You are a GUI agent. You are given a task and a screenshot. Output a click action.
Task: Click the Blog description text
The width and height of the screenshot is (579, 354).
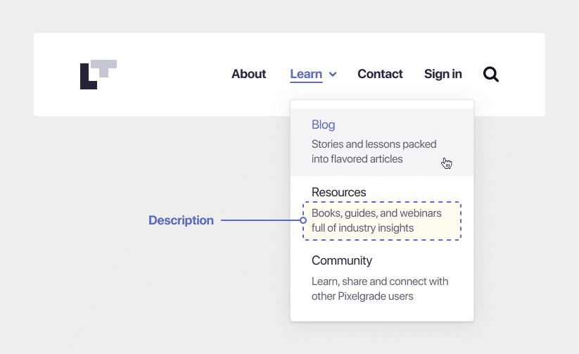[374, 151]
